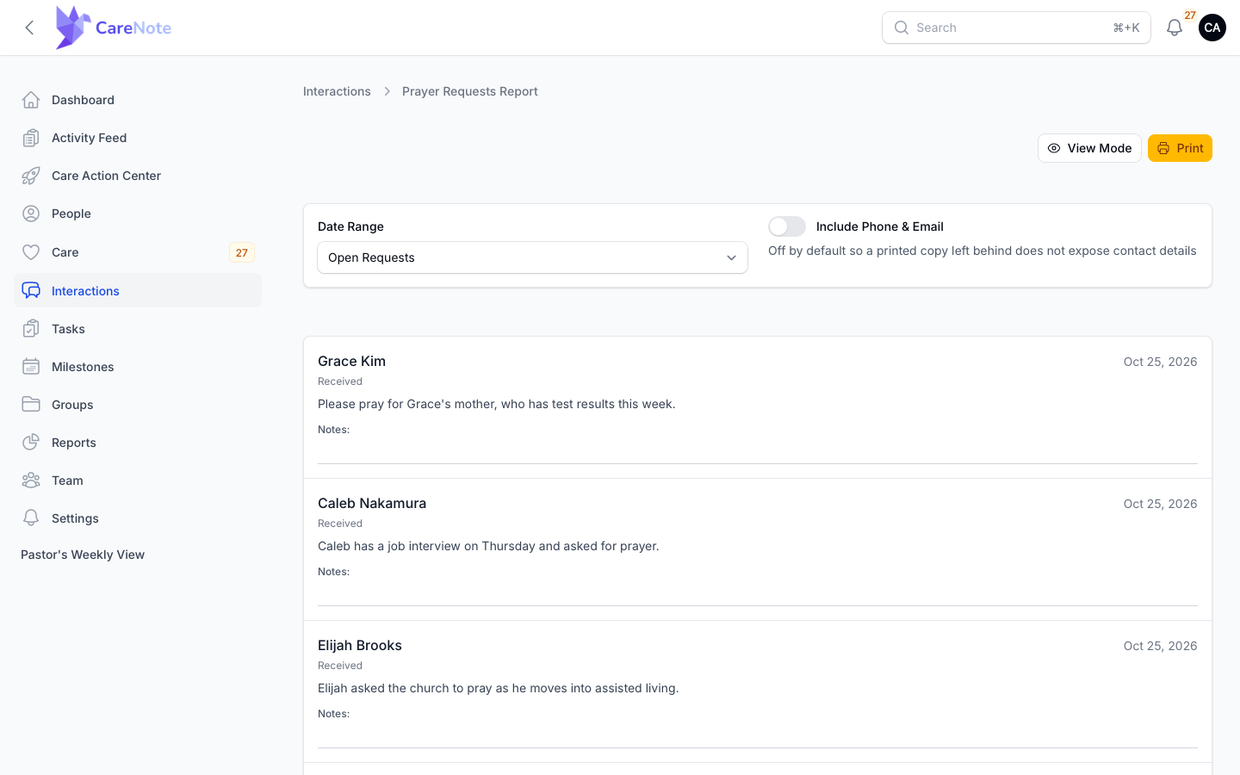Click the name Caleb Nakamura
The width and height of the screenshot is (1240, 775).
(372, 503)
